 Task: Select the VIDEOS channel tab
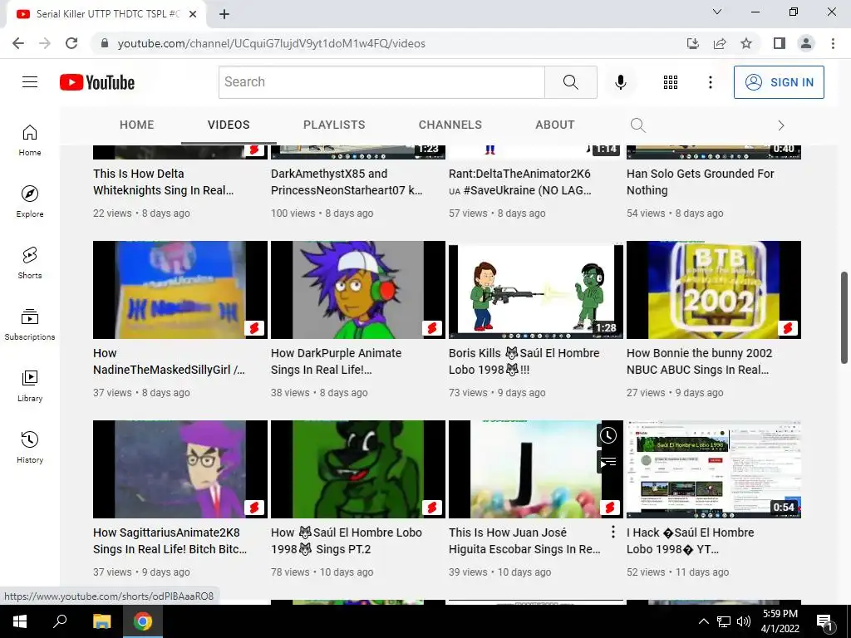[229, 125]
